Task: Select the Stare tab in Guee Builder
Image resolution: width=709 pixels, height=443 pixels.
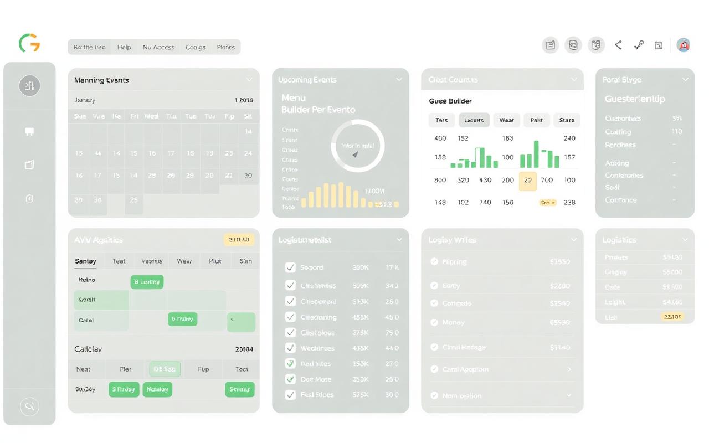Action: pos(567,120)
